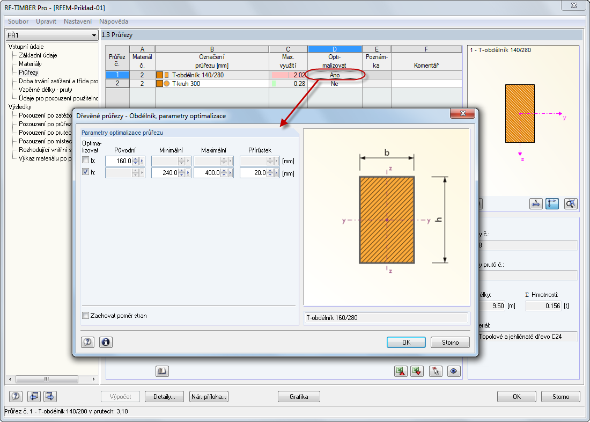The image size is (590, 422).
Task: Open the Soubor menu
Action: coord(18,21)
